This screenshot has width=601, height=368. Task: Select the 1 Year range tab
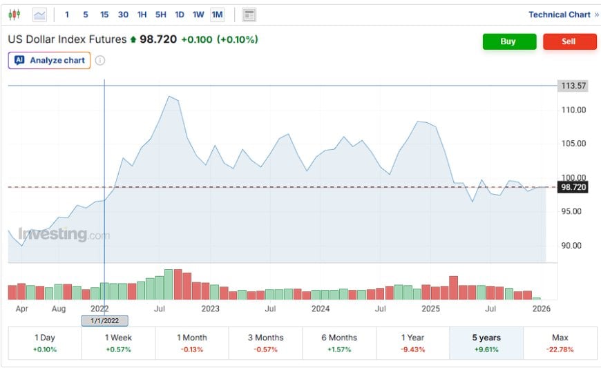pyautogui.click(x=413, y=343)
